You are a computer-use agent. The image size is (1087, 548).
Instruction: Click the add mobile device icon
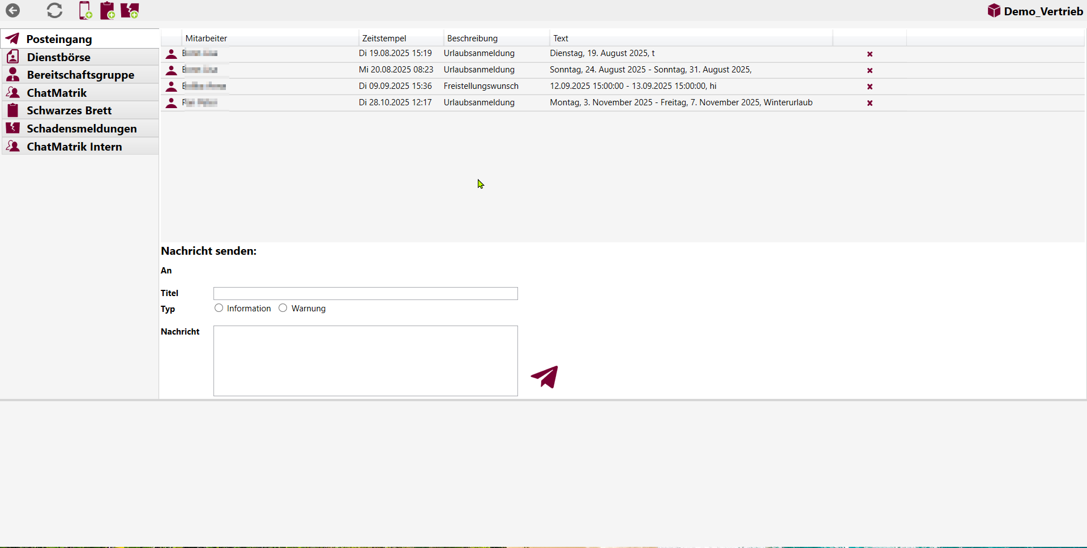(85, 10)
